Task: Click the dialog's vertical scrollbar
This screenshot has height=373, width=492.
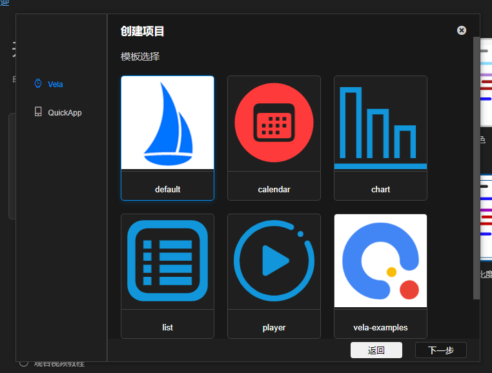Action: click(x=477, y=168)
